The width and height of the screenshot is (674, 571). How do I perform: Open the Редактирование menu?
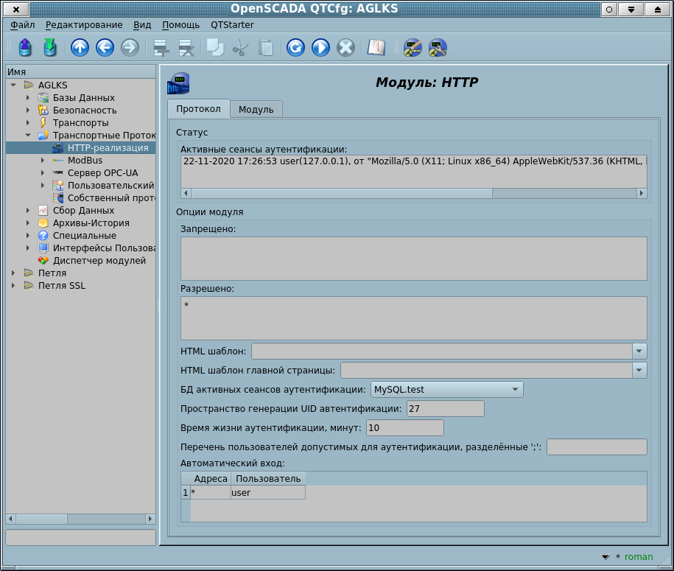85,24
